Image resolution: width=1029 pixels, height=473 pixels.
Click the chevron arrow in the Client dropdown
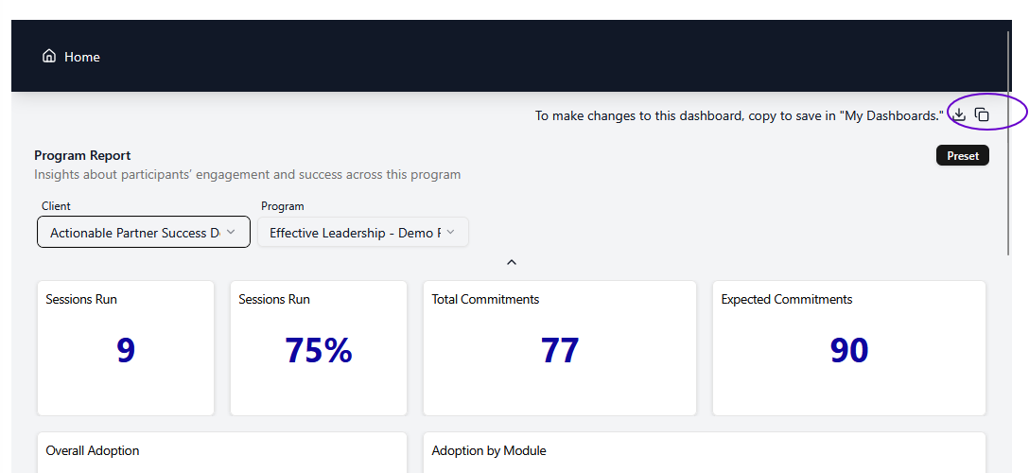[231, 232]
